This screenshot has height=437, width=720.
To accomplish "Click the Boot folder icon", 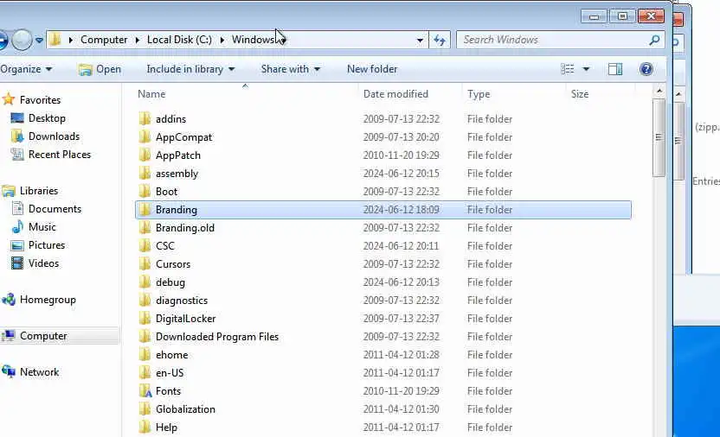I will click(145, 192).
